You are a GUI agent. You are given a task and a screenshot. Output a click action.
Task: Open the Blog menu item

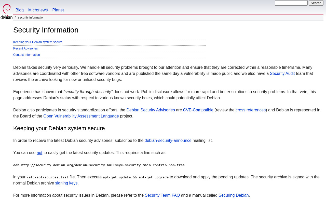click(x=20, y=10)
